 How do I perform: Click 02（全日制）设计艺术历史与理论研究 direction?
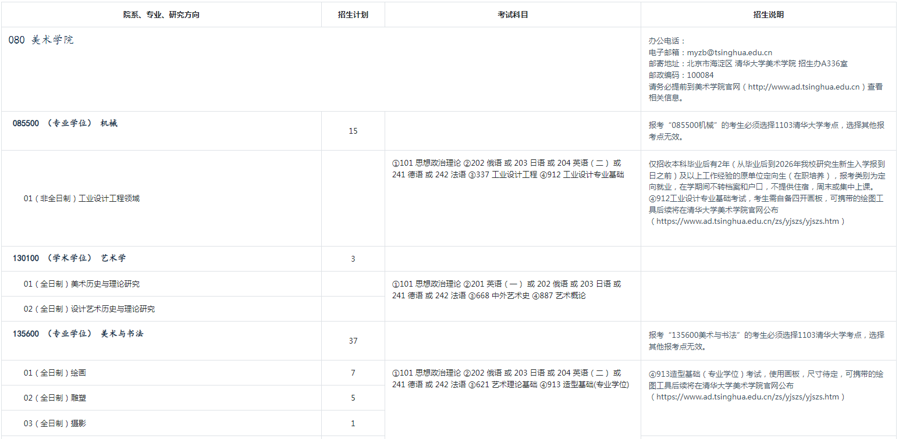89,309
